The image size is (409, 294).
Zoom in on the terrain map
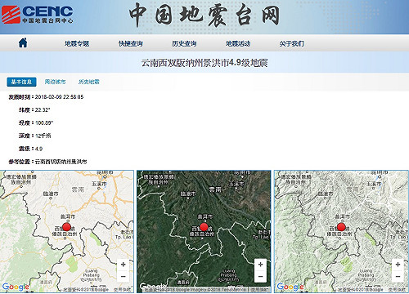coord(398,265)
